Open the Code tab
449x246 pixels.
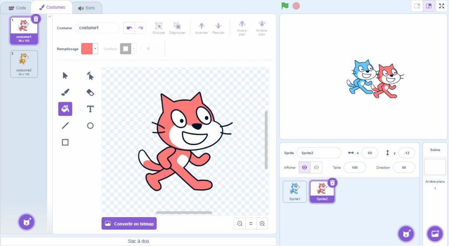(x=17, y=8)
